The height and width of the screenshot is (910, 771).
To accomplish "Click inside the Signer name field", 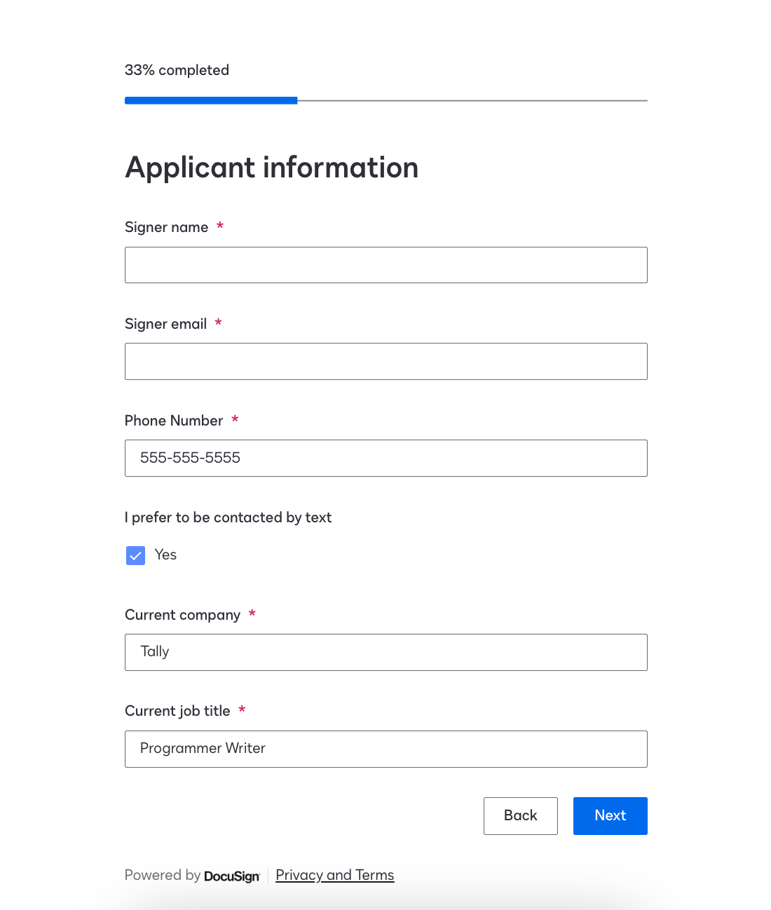I will pos(385,265).
